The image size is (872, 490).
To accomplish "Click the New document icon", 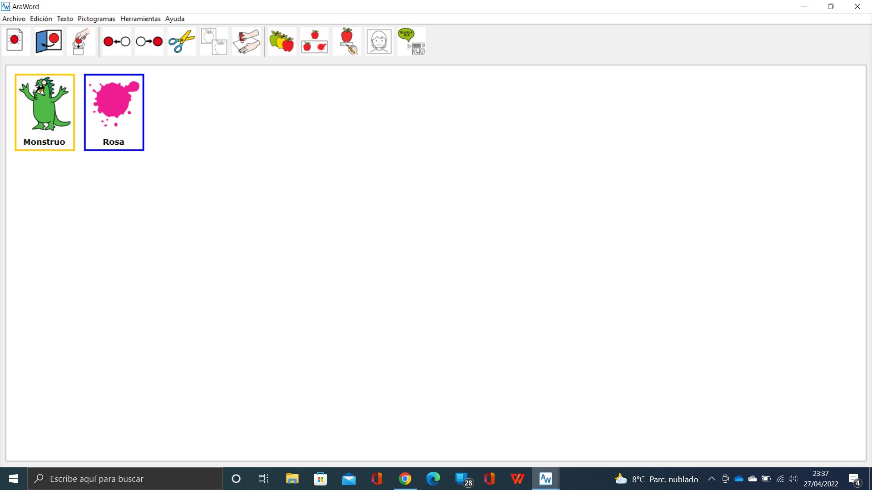I will (15, 41).
